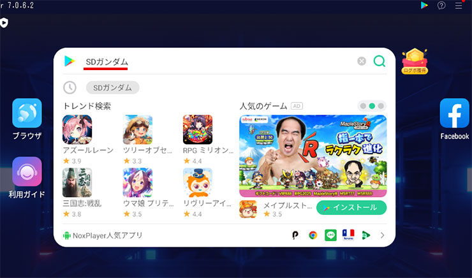Open the LINE icon in popular apps
The height and width of the screenshot is (278, 472).
point(330,235)
